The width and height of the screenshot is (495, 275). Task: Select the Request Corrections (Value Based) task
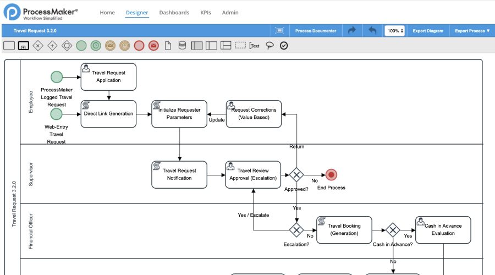pos(254,114)
